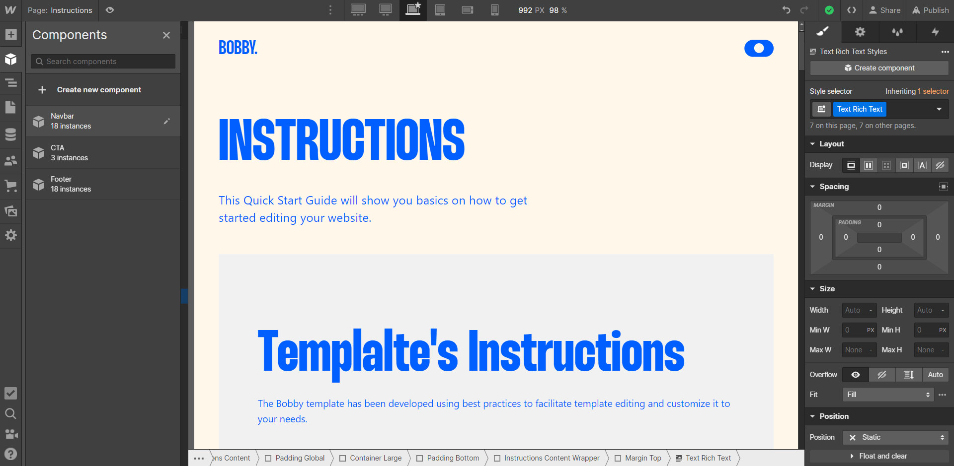Open the Element Settings panel

click(x=860, y=32)
